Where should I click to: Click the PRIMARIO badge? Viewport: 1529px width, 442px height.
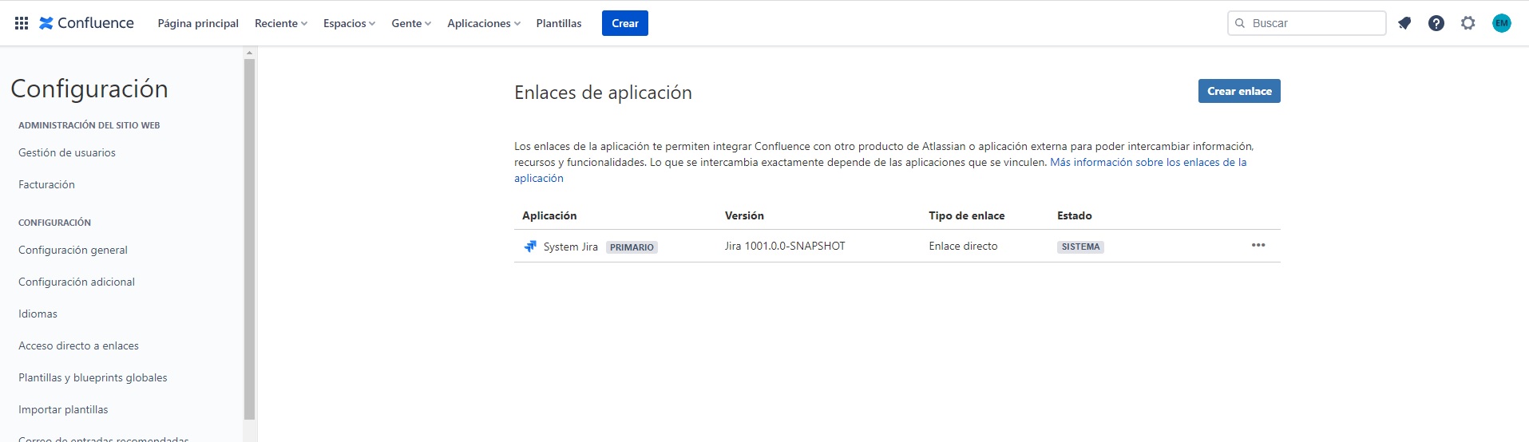coord(632,247)
